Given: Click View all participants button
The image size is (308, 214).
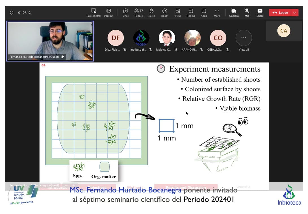Looking at the screenshot, I should click(244, 38).
